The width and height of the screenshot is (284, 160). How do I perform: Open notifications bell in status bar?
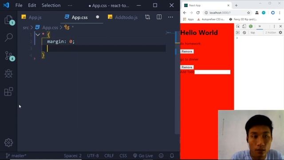point(172,156)
